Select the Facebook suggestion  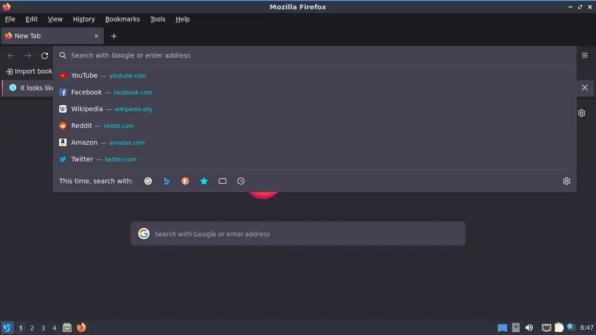pos(315,92)
